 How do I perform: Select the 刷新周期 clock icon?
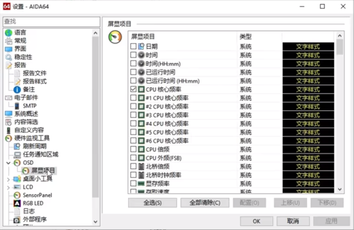pos(17,146)
